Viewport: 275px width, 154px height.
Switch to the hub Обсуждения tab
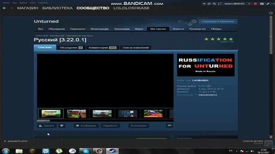pos(57,29)
